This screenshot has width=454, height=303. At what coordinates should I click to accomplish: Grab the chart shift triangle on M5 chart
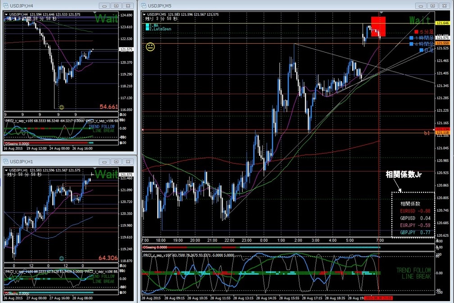[x=381, y=13]
